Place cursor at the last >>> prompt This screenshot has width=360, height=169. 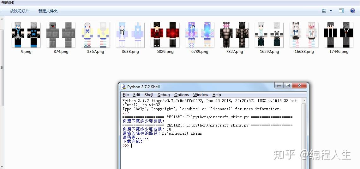point(132,146)
